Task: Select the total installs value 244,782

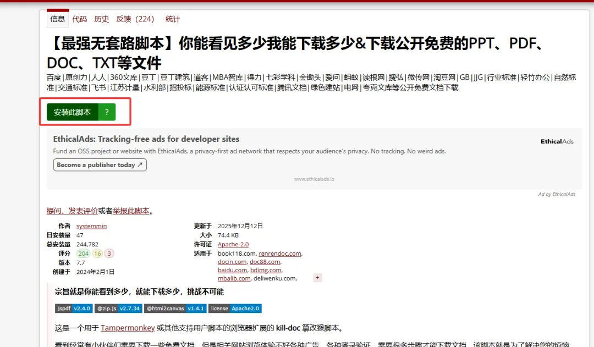Action: coord(87,244)
